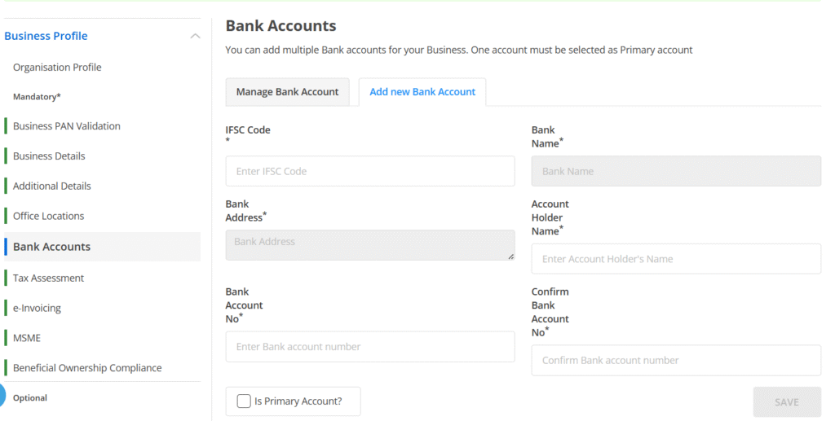Image resolution: width=835 pixels, height=421 pixels.
Task: Click the Bank account number field
Action: pos(370,347)
